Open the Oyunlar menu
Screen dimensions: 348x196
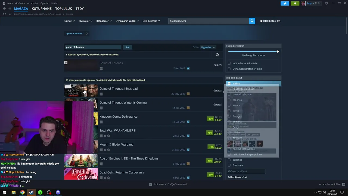click(45, 3)
